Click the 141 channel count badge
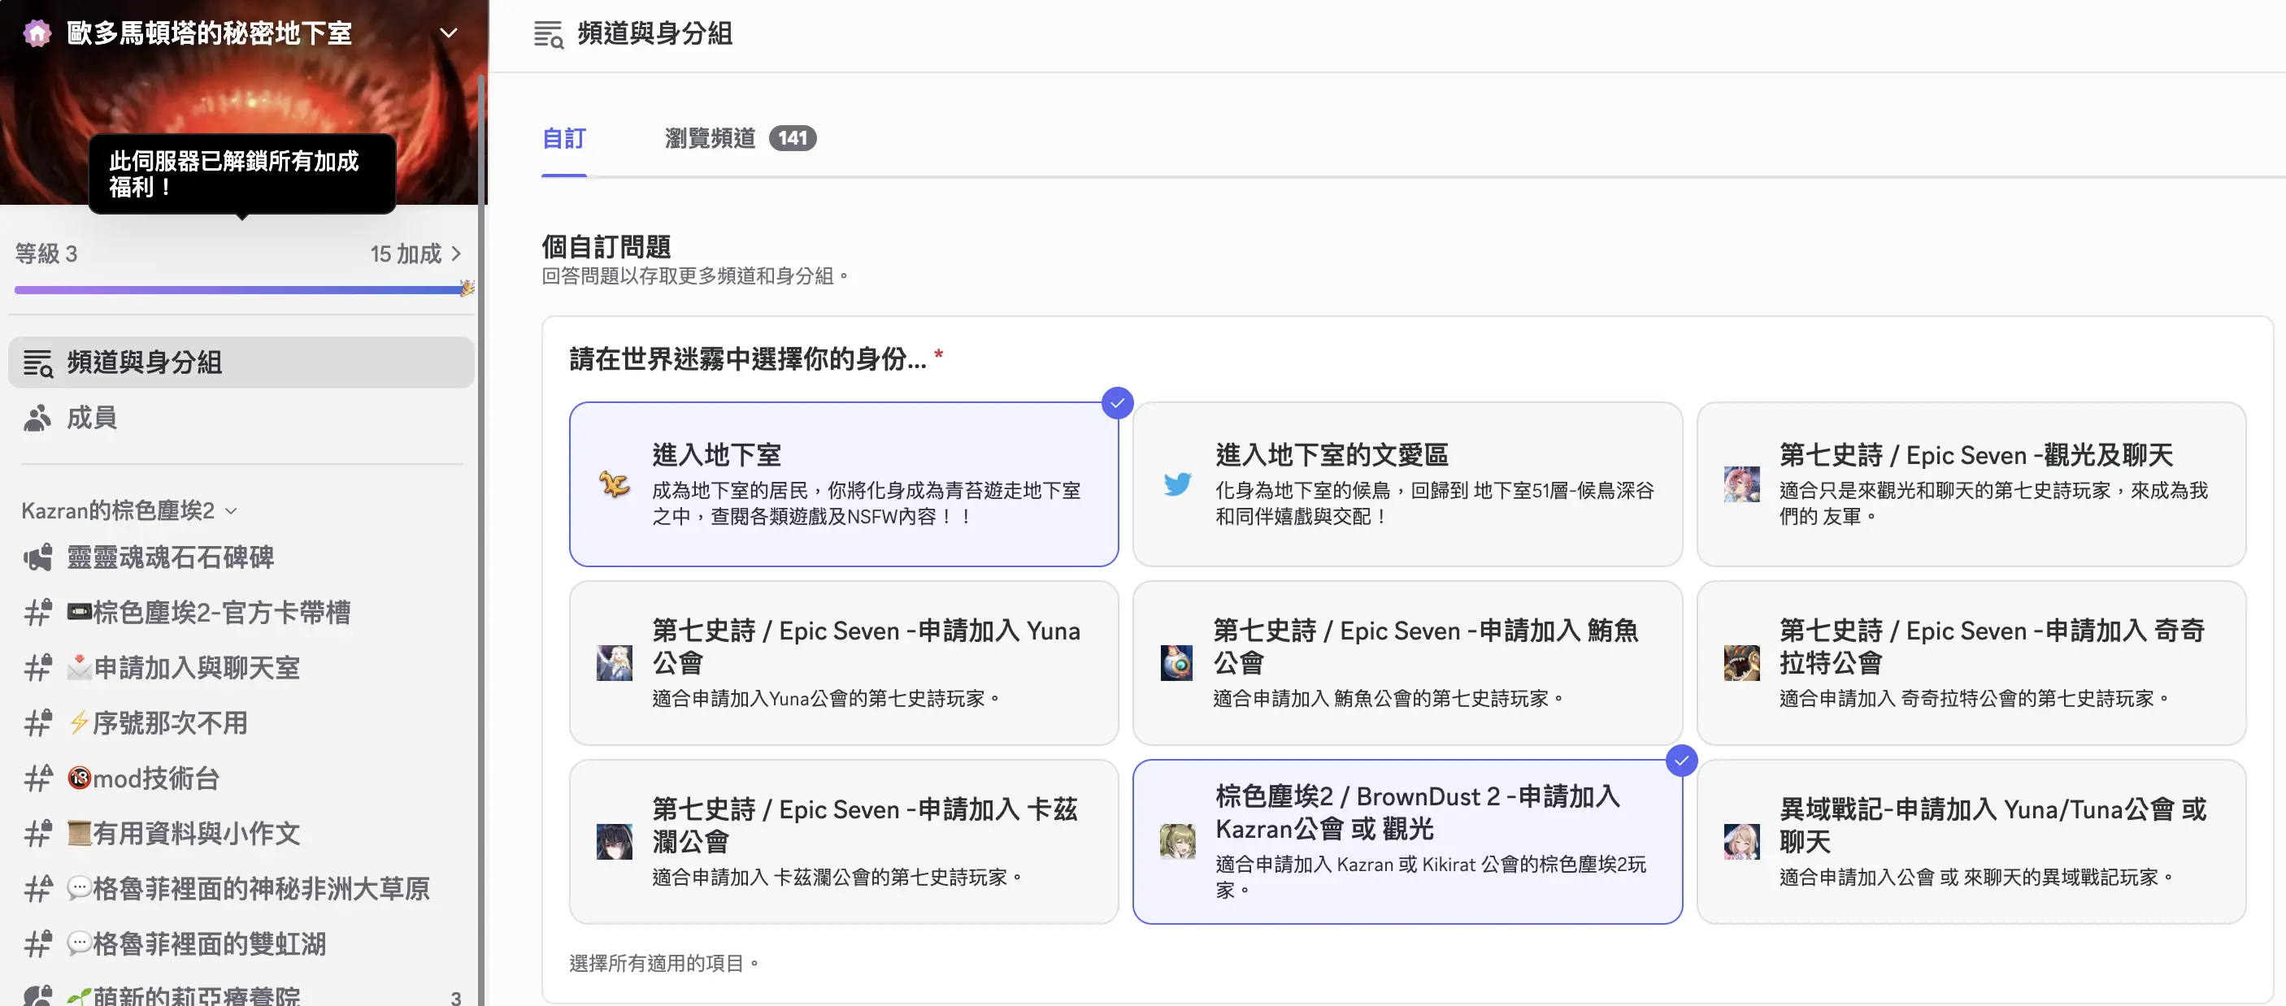This screenshot has width=2286, height=1006. point(793,138)
